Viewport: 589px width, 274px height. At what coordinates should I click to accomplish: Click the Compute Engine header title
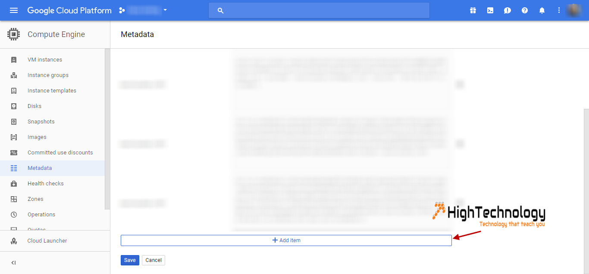pyautogui.click(x=56, y=34)
